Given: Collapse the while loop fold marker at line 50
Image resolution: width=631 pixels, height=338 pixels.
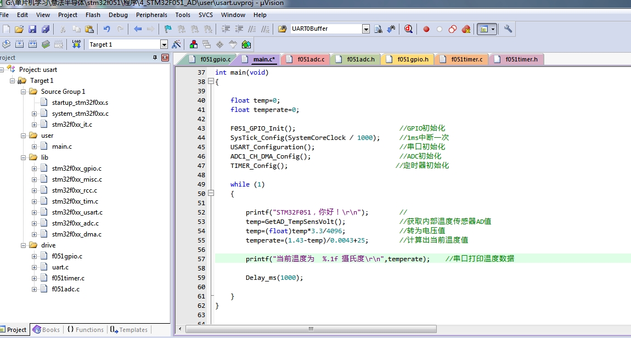Looking at the screenshot, I should click(211, 194).
